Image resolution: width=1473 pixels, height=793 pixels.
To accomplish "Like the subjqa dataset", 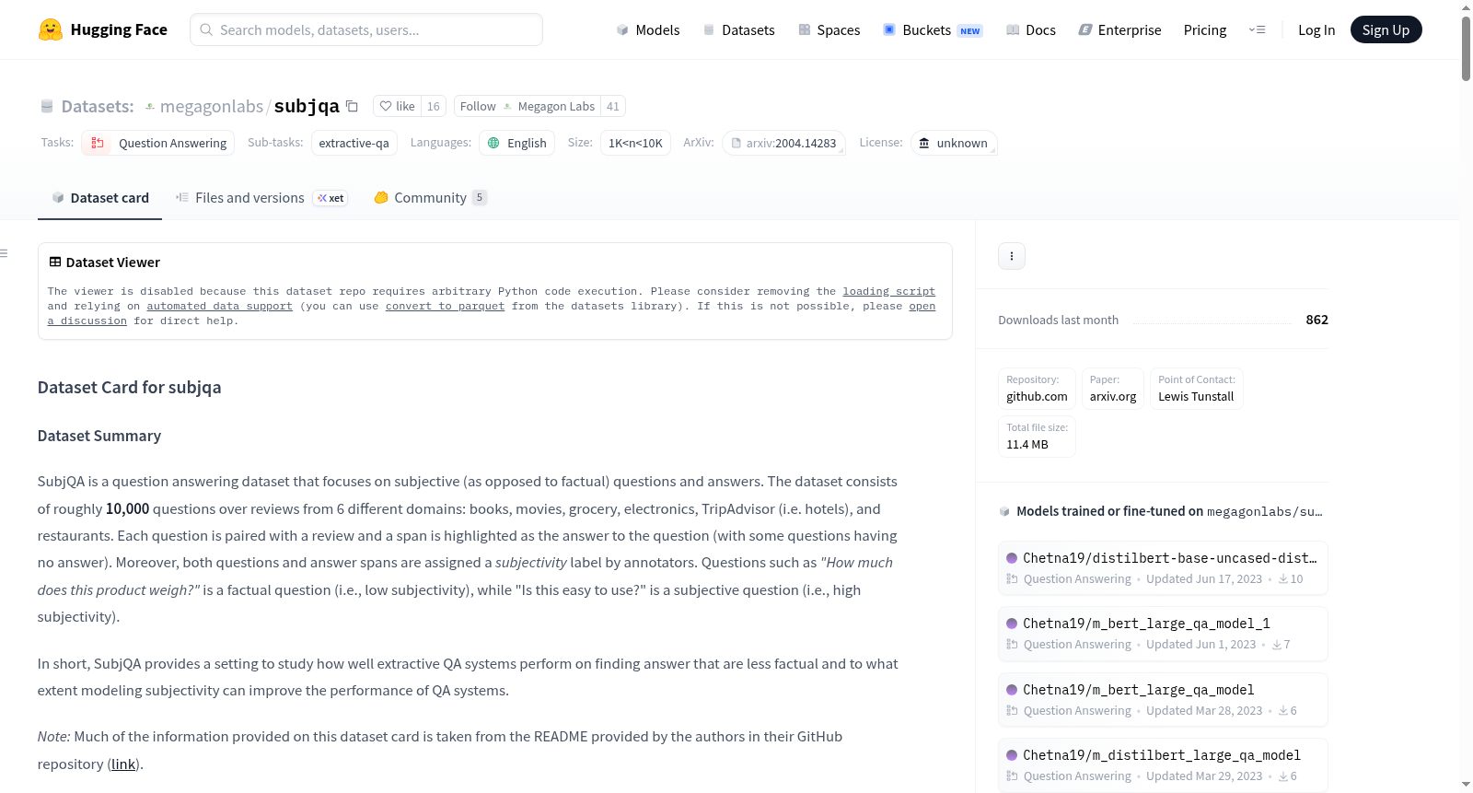I will [x=398, y=106].
